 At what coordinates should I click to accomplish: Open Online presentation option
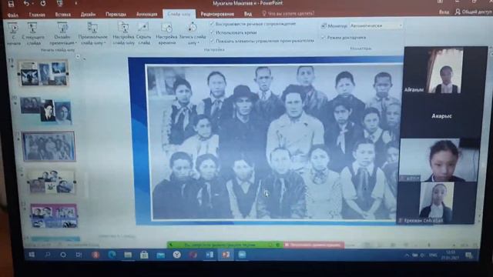[x=62, y=34]
